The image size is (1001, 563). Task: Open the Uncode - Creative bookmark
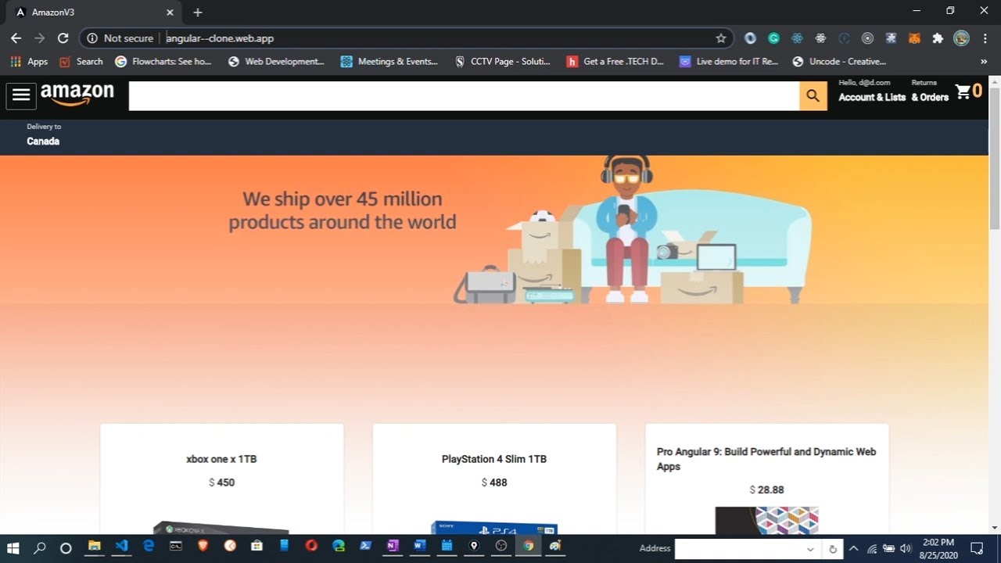point(839,61)
